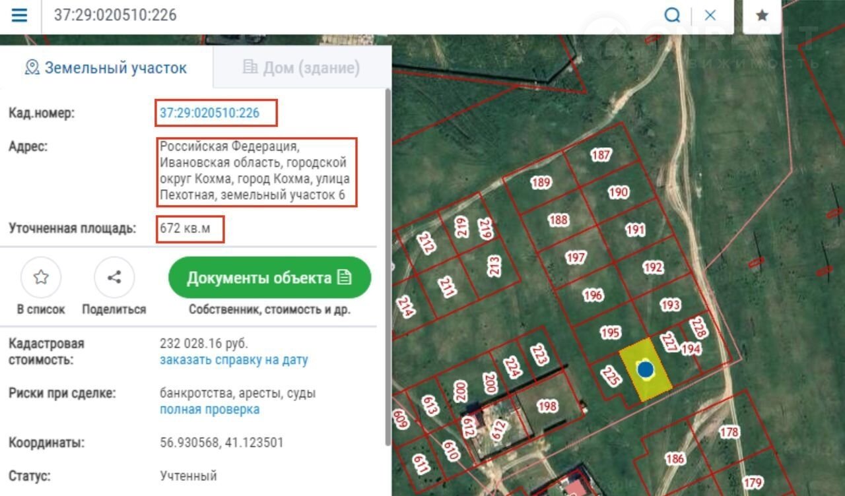The image size is (845, 496).
Task: Select parcel 211 on the map
Action: coord(448,287)
